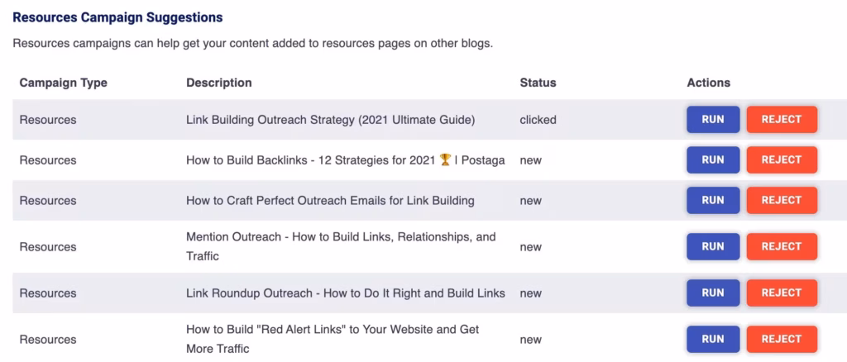Run the Craft Perfect Outreach Emails campaign
This screenshot has width=847, height=362.
click(712, 200)
